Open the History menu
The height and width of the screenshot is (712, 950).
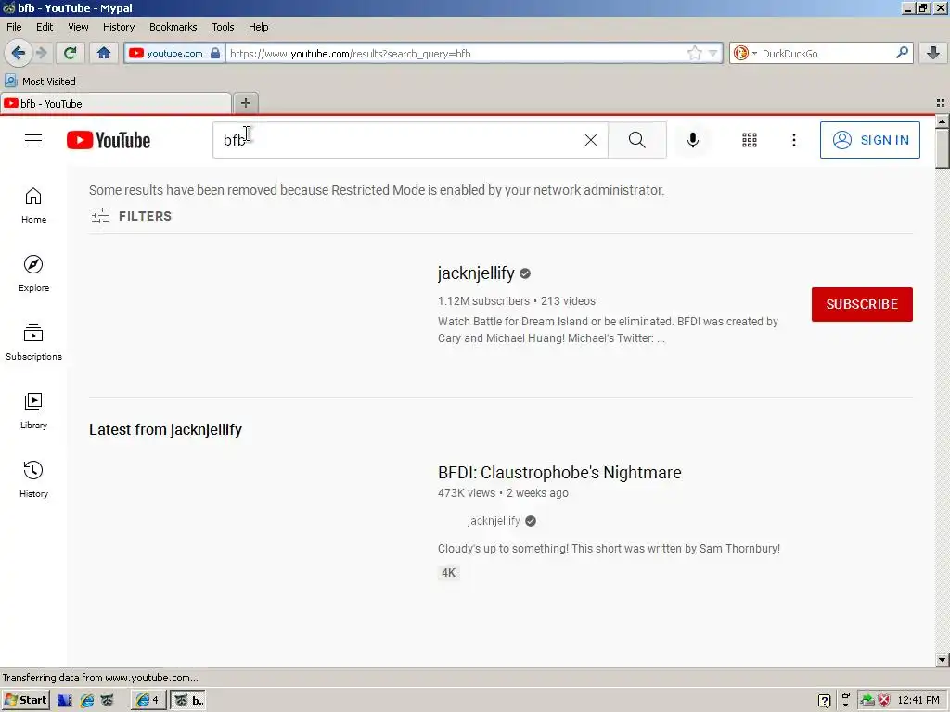119,27
